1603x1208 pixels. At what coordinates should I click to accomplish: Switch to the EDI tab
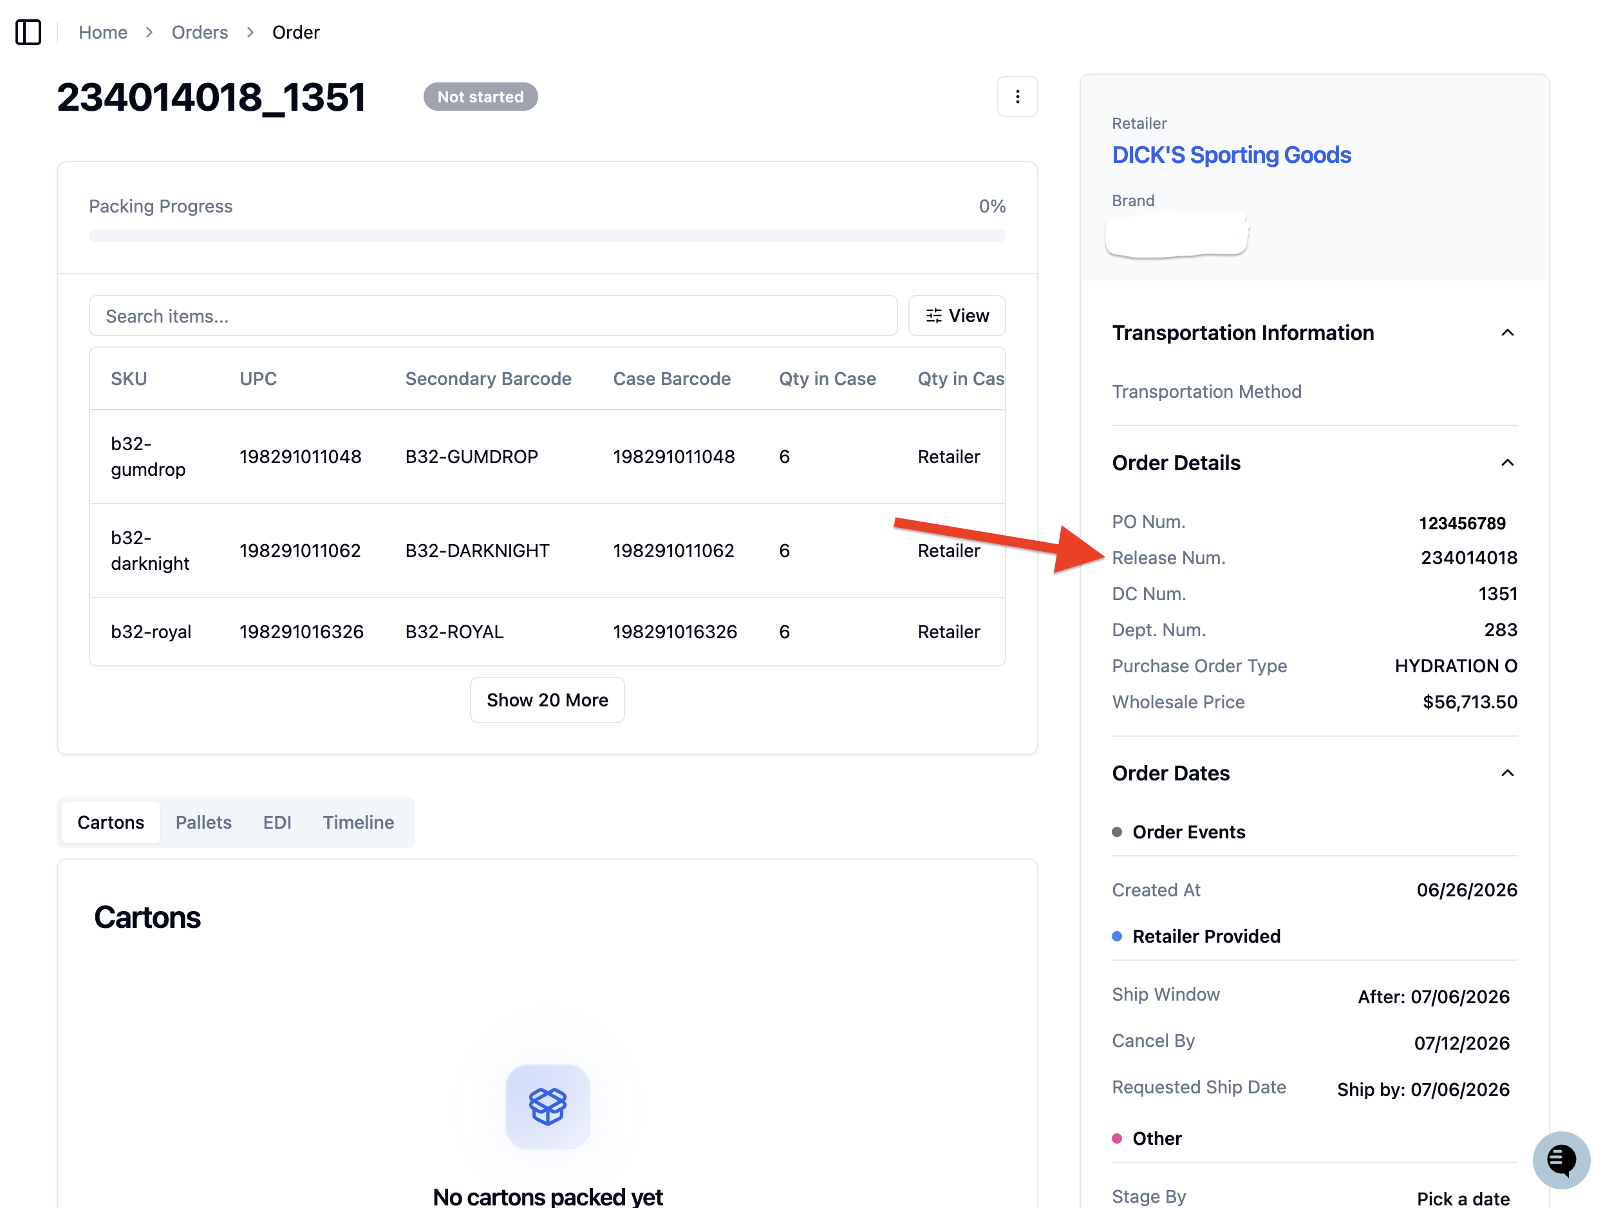(x=277, y=822)
